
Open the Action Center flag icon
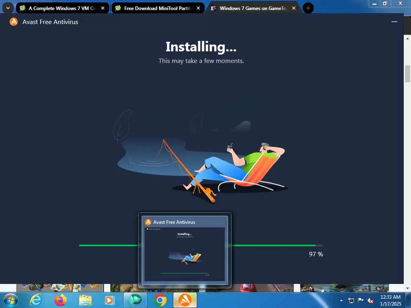pyautogui.click(x=361, y=300)
